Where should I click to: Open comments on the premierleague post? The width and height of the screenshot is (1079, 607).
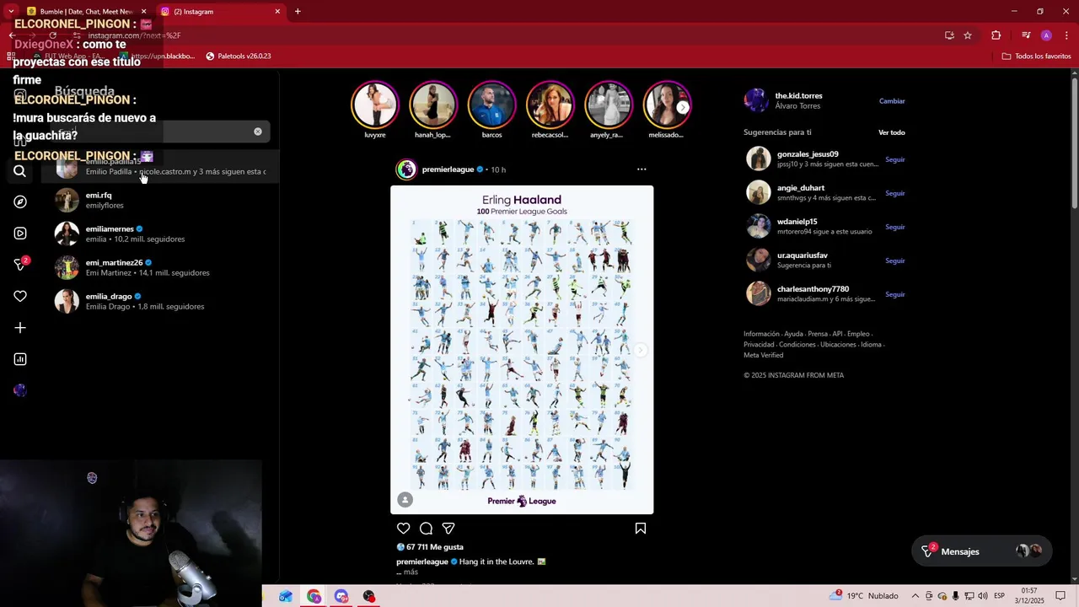[x=426, y=529]
